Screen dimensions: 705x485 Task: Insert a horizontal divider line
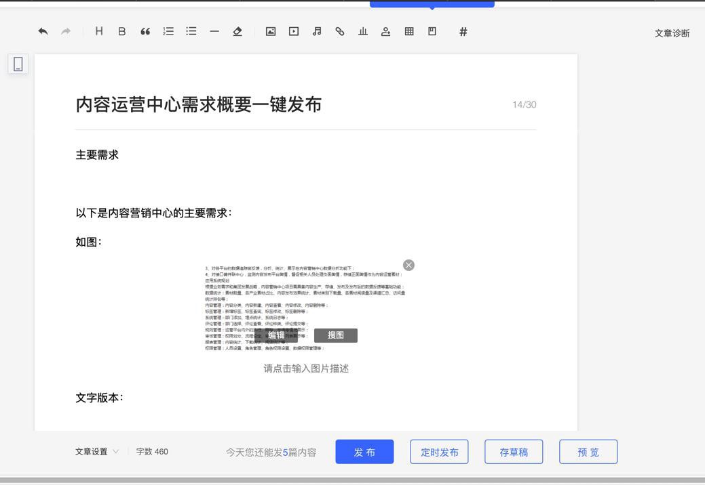[x=214, y=31]
